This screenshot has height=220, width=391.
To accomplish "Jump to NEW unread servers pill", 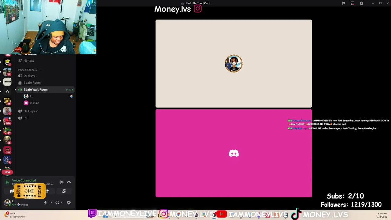I will (x=7, y=172).
